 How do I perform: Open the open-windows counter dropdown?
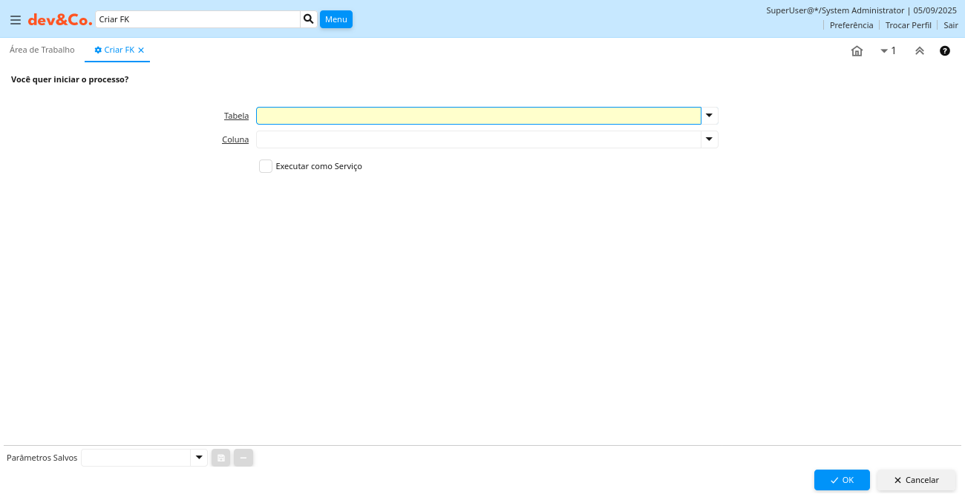point(888,51)
